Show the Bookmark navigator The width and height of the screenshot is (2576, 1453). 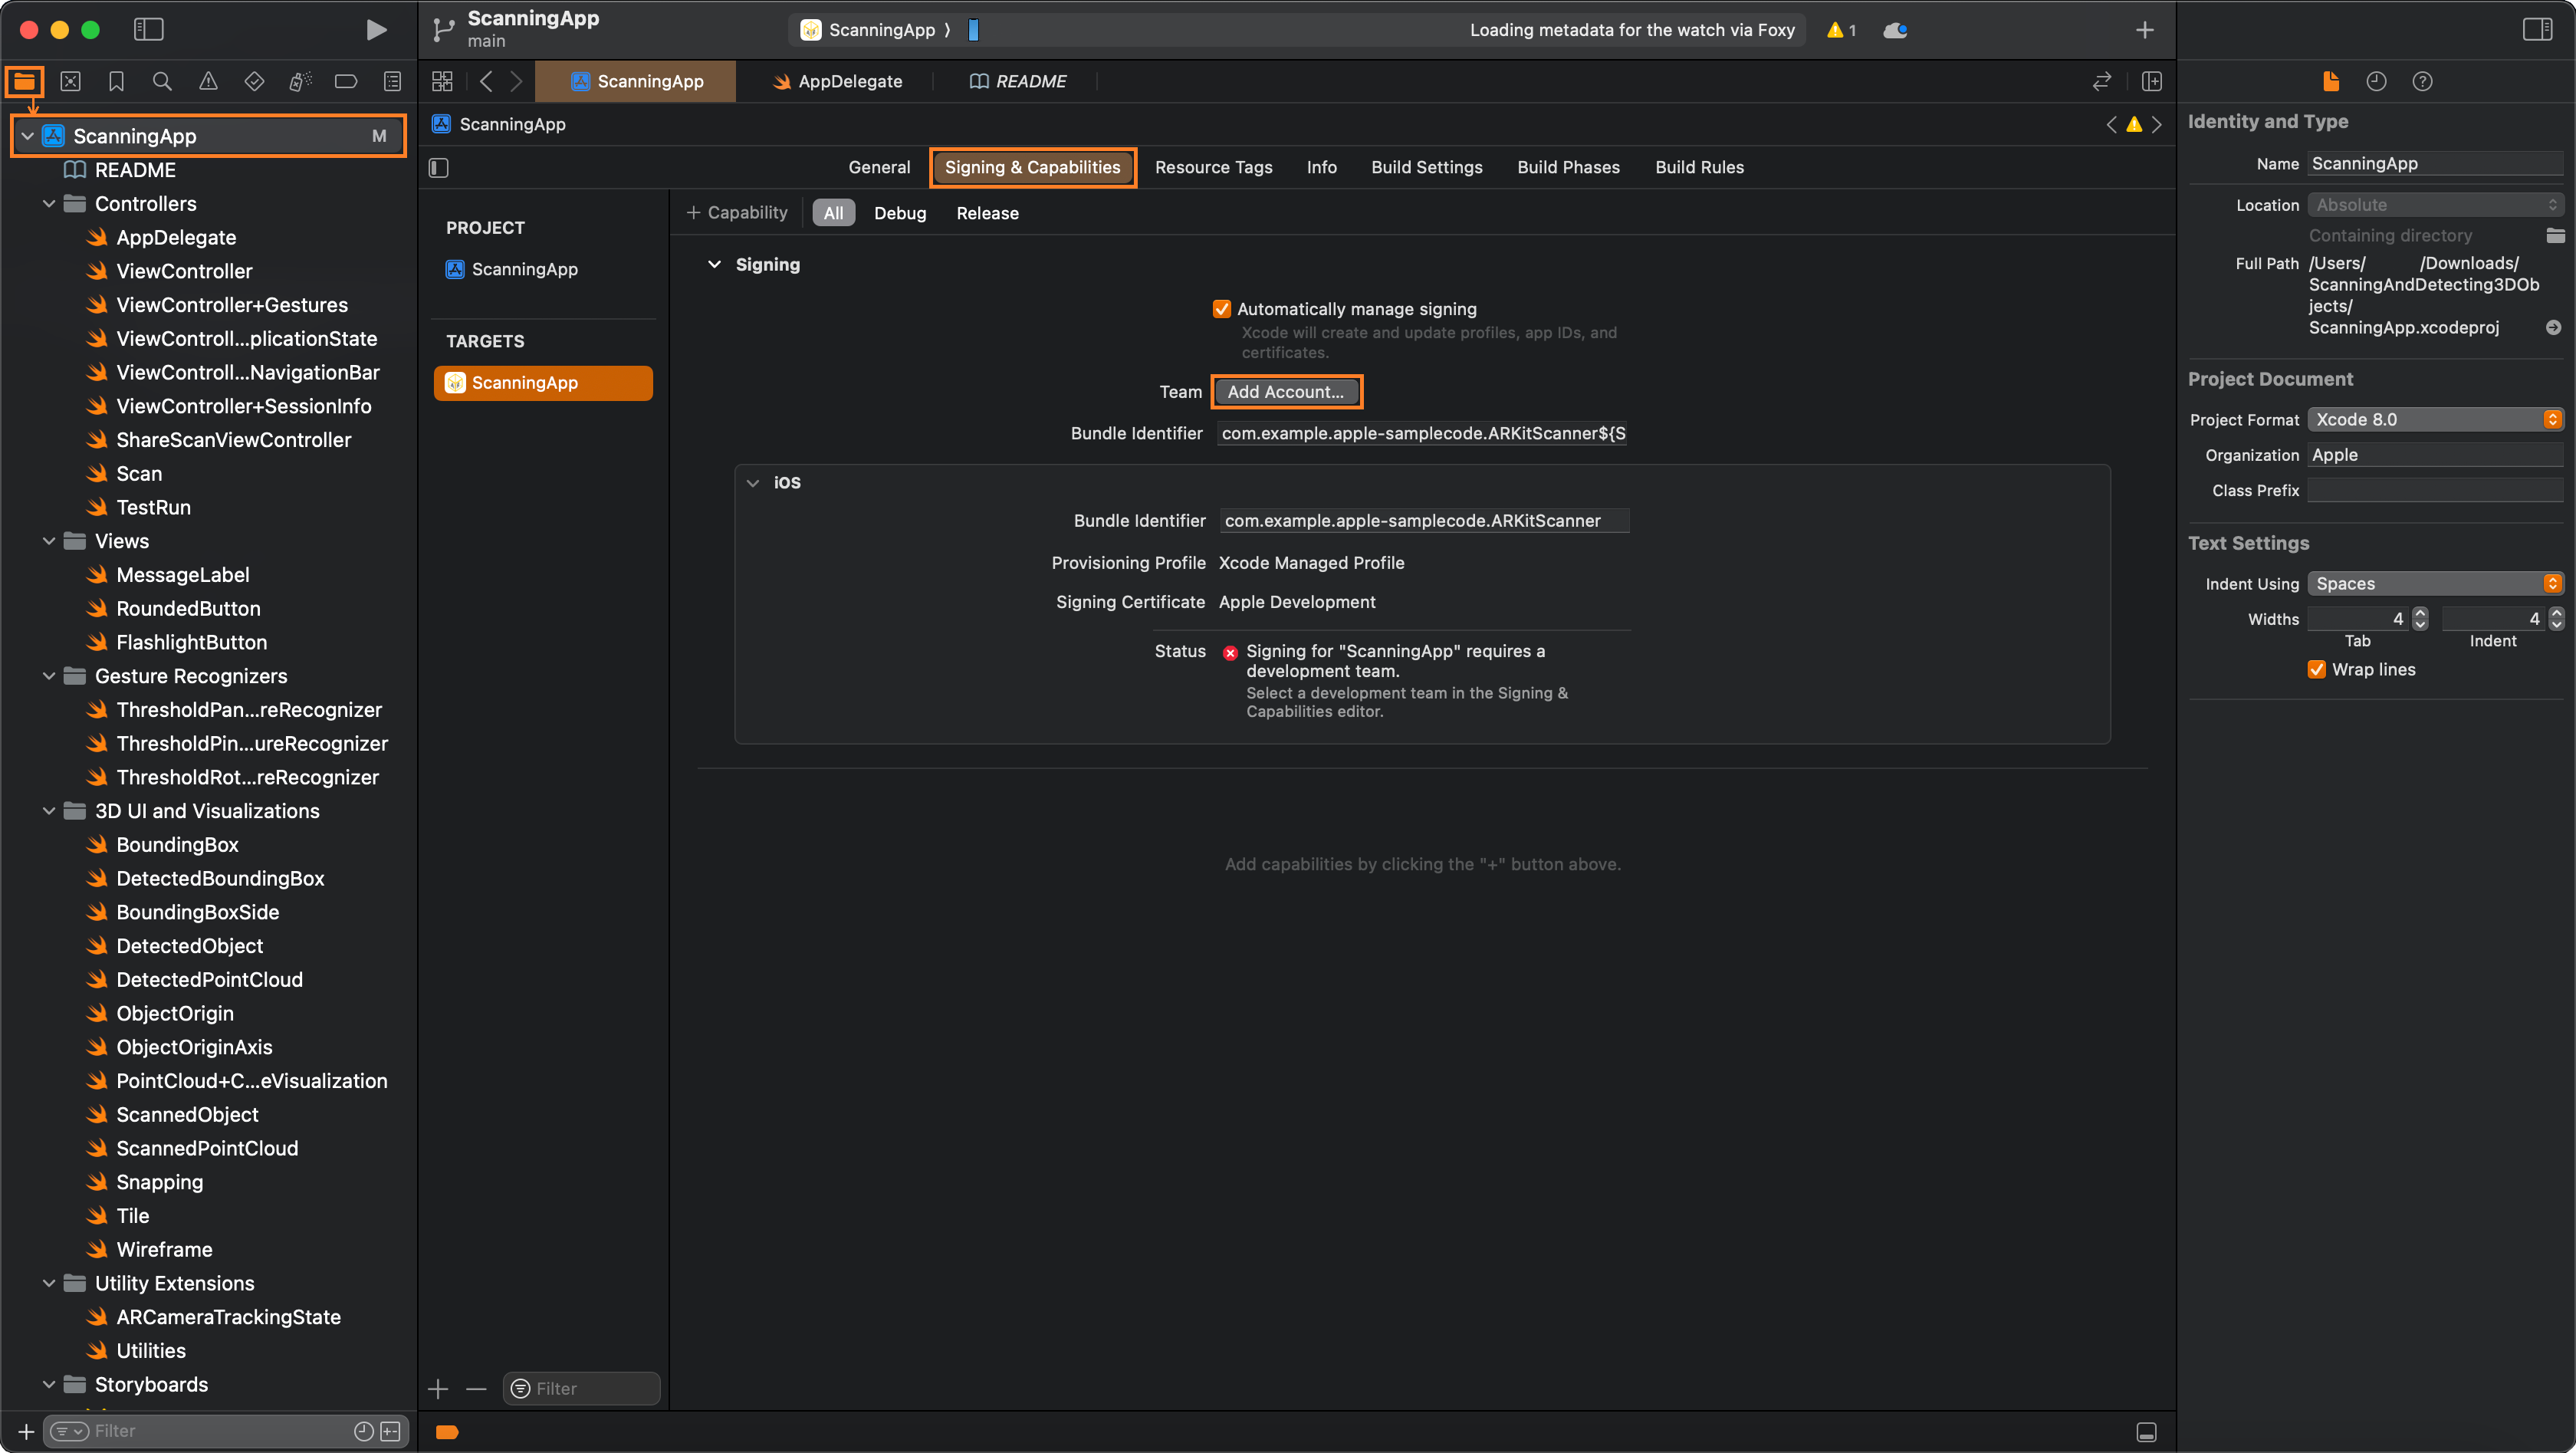(x=116, y=81)
